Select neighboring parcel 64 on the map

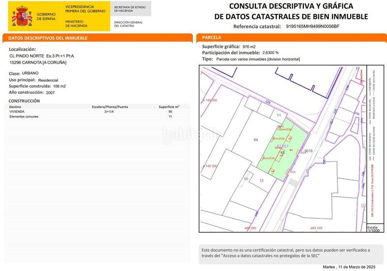click(255, 140)
